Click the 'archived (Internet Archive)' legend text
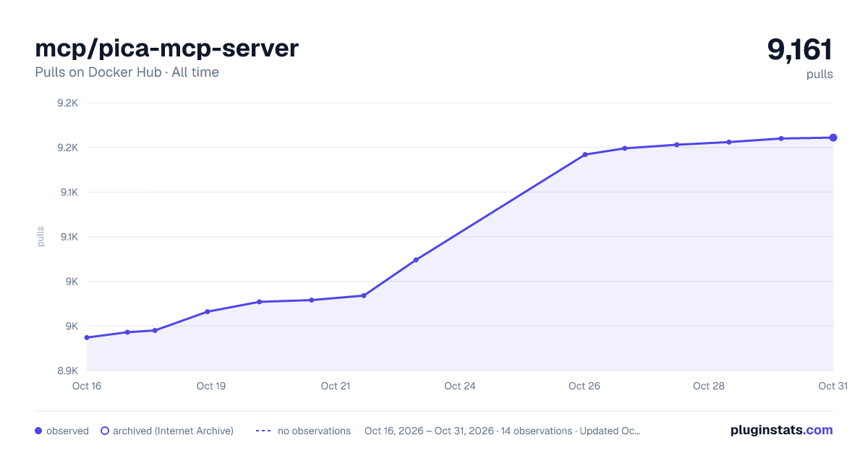 click(173, 431)
